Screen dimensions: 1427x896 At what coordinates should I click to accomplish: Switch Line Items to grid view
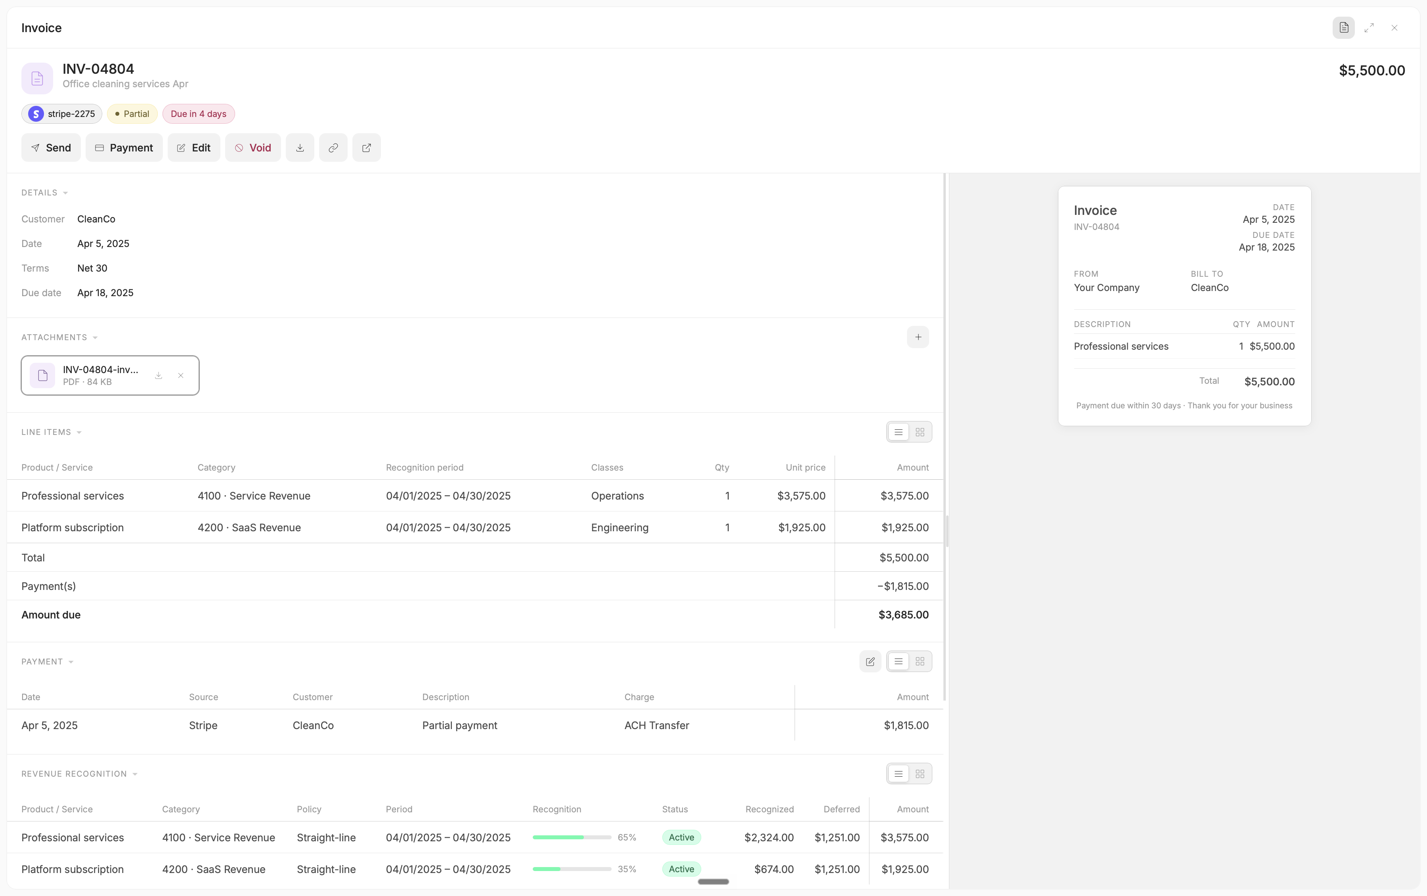point(920,432)
